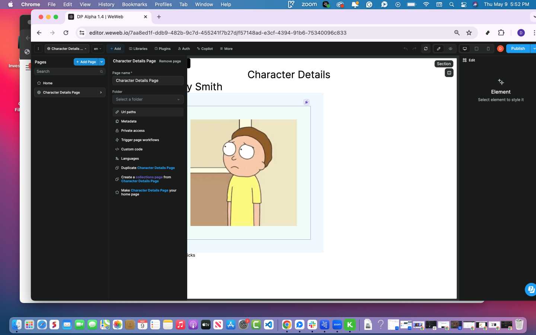The height and width of the screenshot is (335, 536).
Task: Open the Select a folder dropdown
Action: [148, 99]
